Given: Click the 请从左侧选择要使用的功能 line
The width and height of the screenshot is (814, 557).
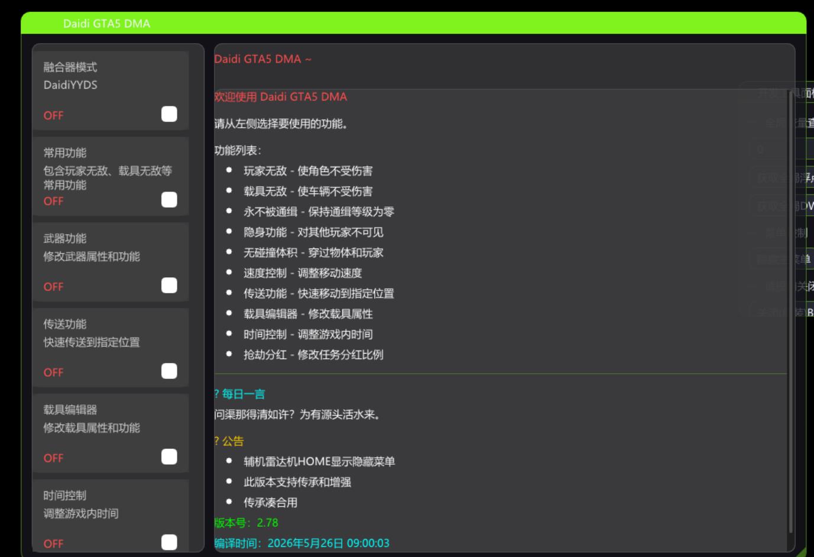Looking at the screenshot, I should click(281, 124).
